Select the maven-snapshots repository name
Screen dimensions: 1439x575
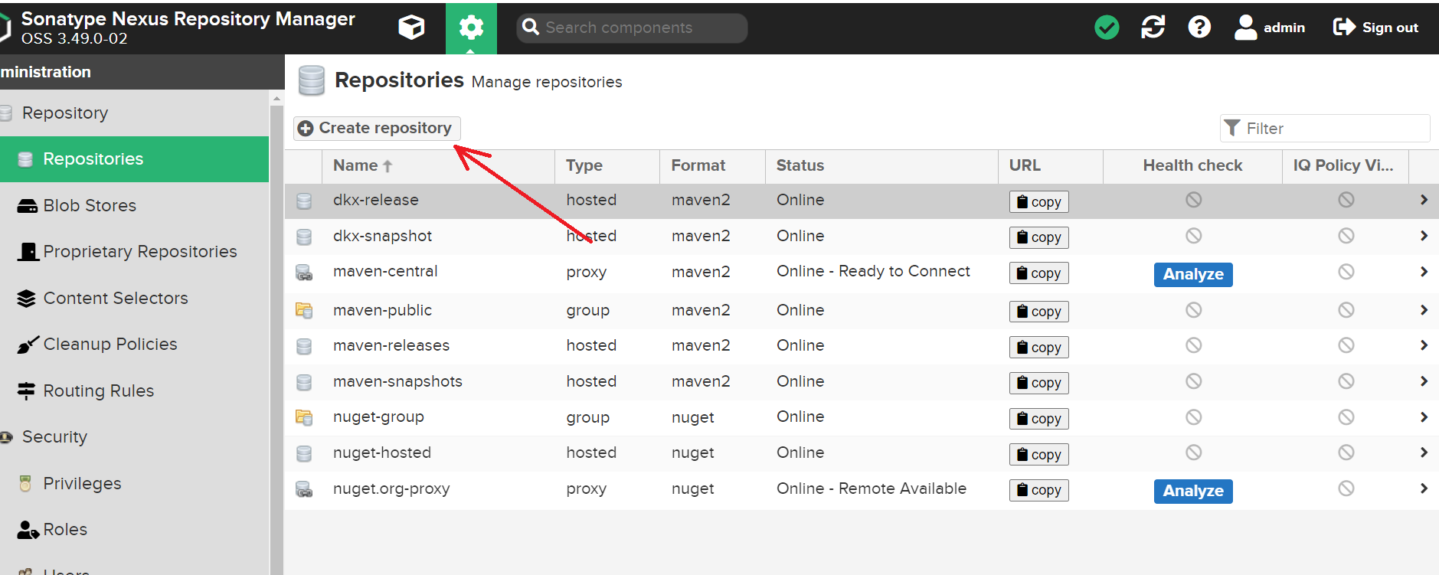pyautogui.click(x=397, y=381)
